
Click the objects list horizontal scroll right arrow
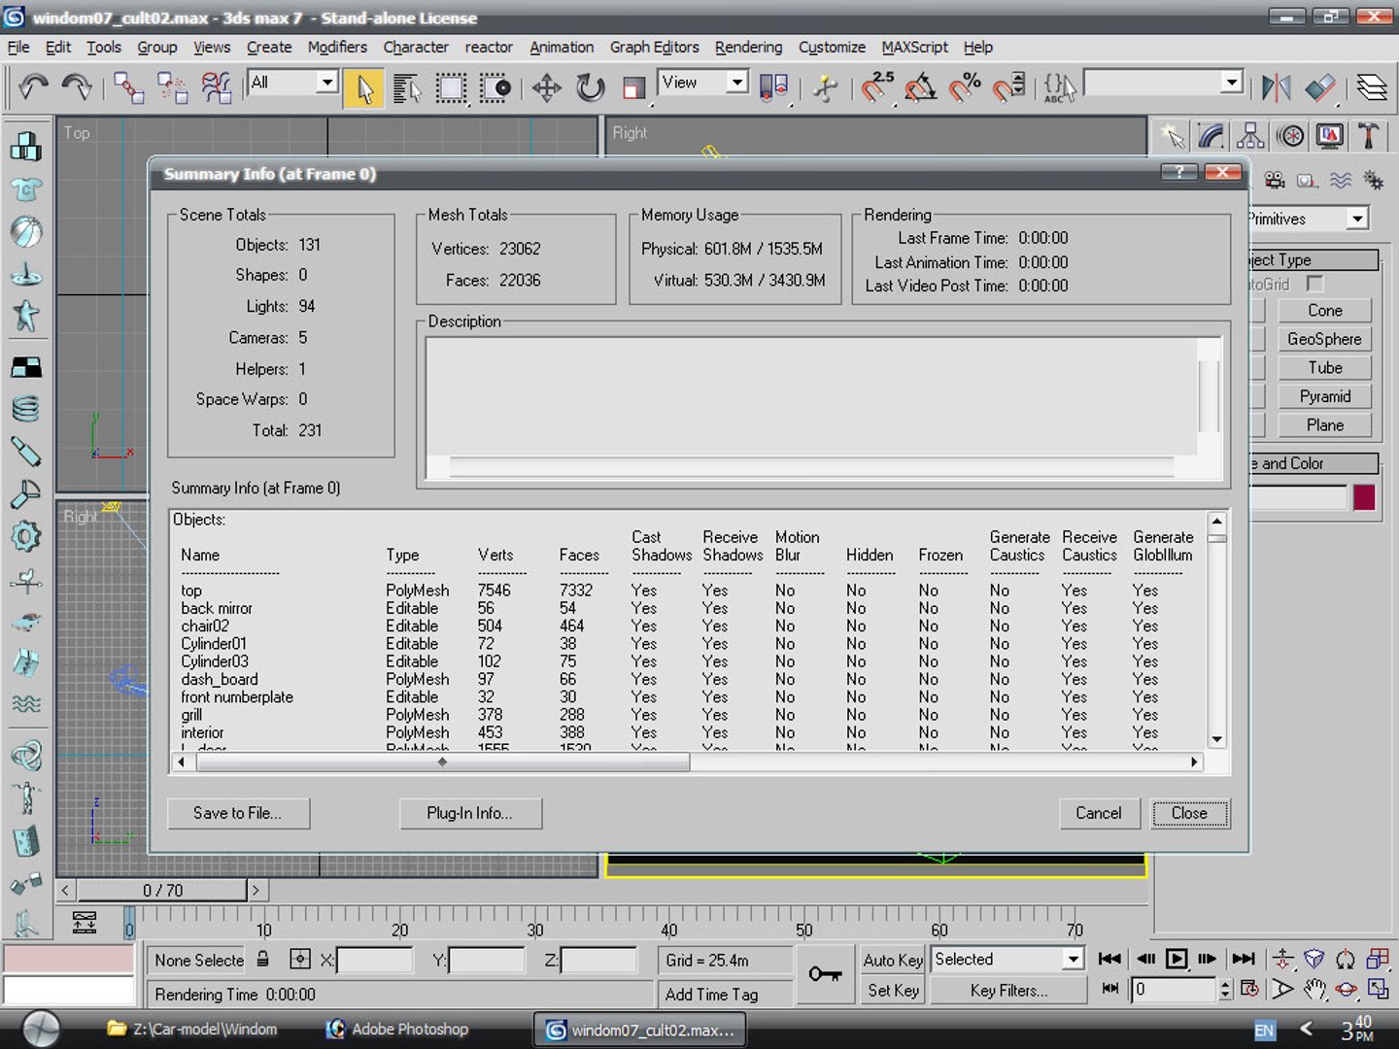[1195, 762]
